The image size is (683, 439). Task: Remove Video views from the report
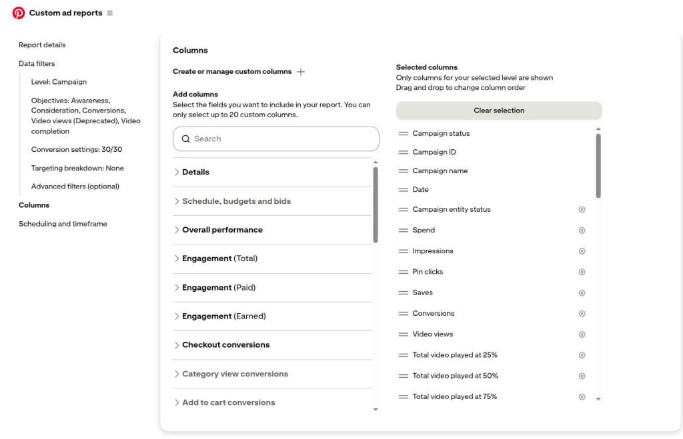coord(581,334)
